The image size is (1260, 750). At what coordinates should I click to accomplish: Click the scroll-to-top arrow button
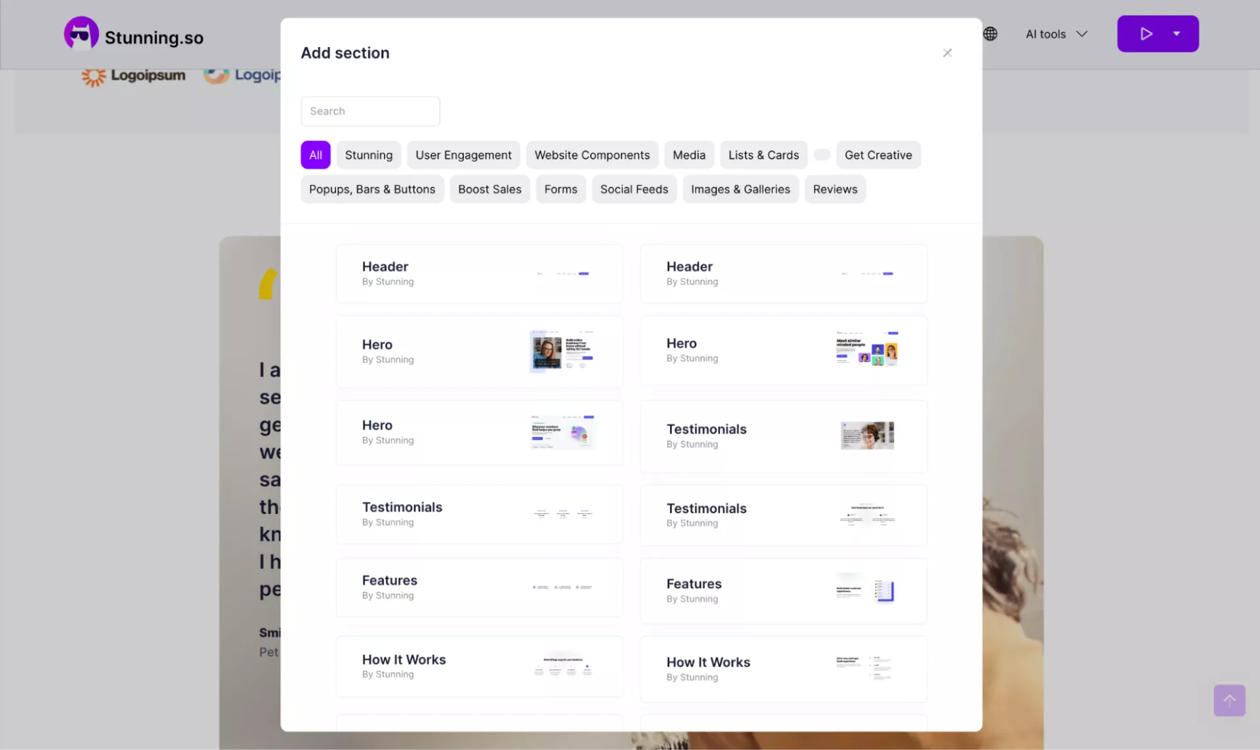pyautogui.click(x=1229, y=700)
